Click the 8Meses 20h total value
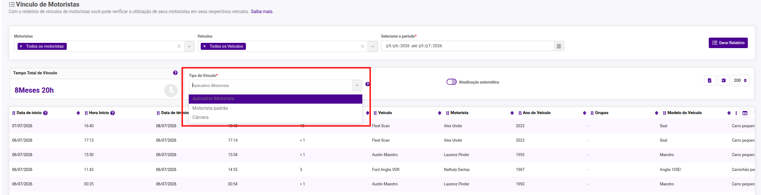 click(34, 90)
